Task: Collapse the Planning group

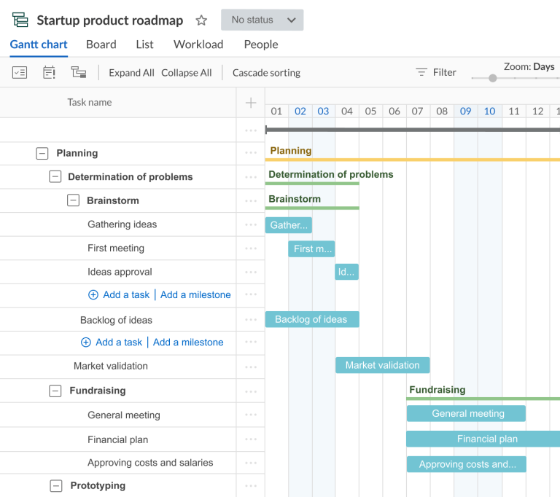Action: tap(42, 153)
